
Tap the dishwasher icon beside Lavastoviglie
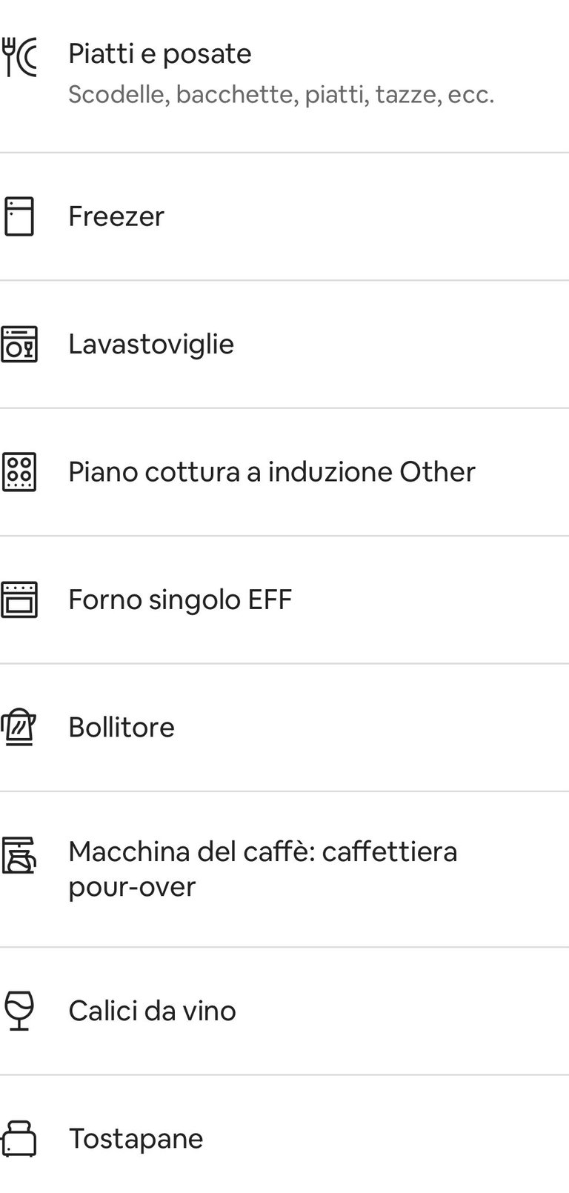tap(19, 344)
